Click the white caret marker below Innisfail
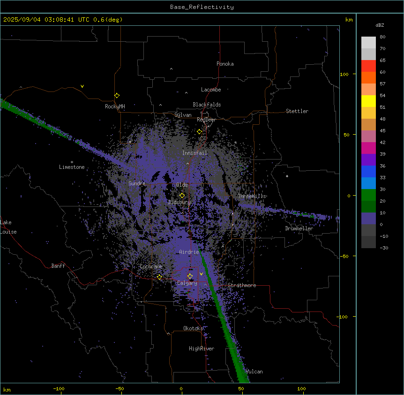The width and height of the screenshot is (404, 395). [187, 163]
